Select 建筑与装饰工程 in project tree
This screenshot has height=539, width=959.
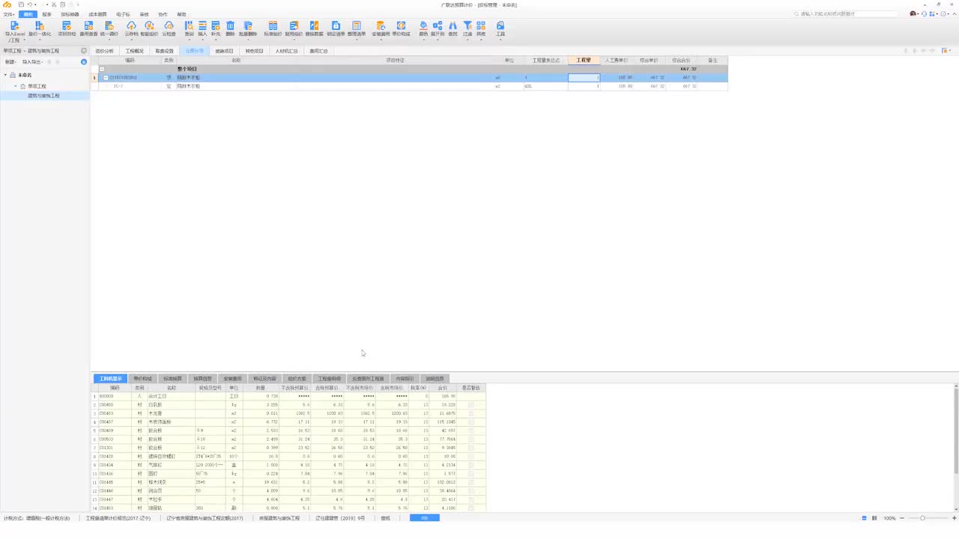[x=43, y=96]
